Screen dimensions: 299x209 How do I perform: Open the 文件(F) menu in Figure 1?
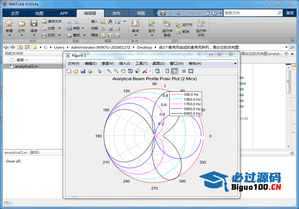point(74,64)
